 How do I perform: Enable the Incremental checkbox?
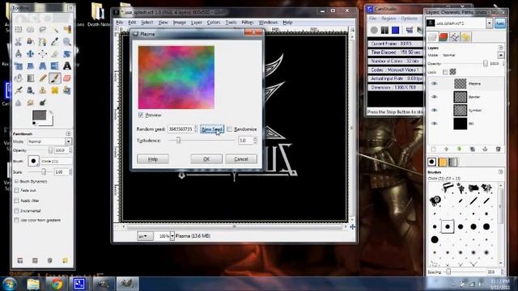[16, 210]
